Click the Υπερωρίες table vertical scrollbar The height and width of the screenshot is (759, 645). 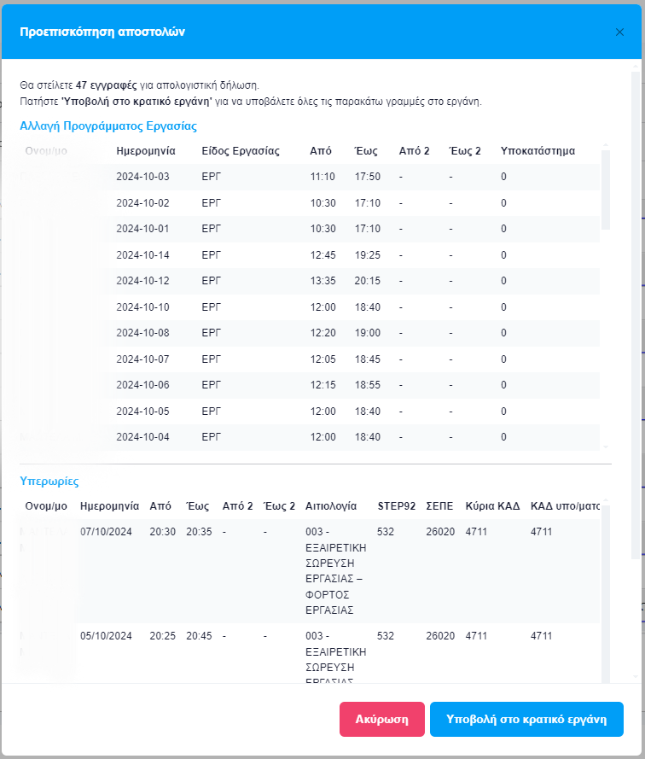click(x=606, y=598)
